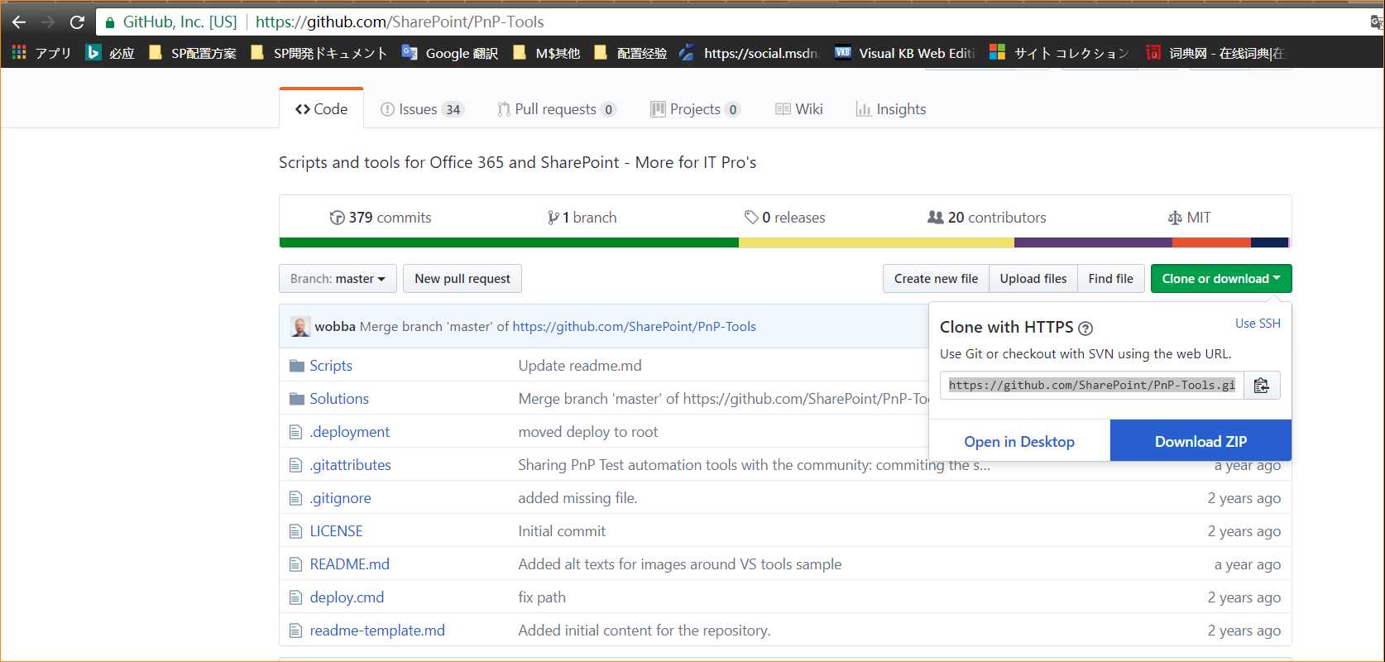Open the SP配置方案 bookmark folder

[x=193, y=53]
